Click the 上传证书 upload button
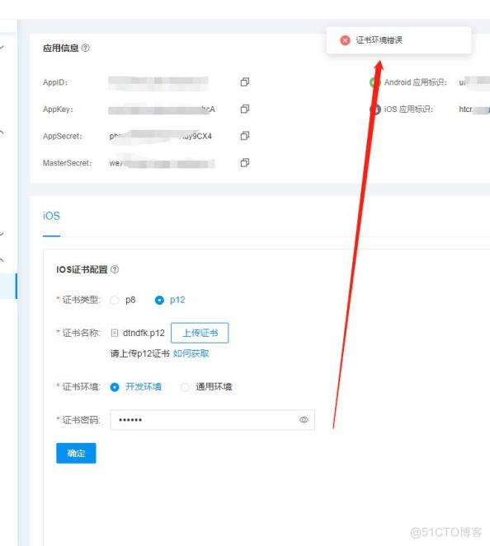This screenshot has height=546, width=490. click(200, 333)
